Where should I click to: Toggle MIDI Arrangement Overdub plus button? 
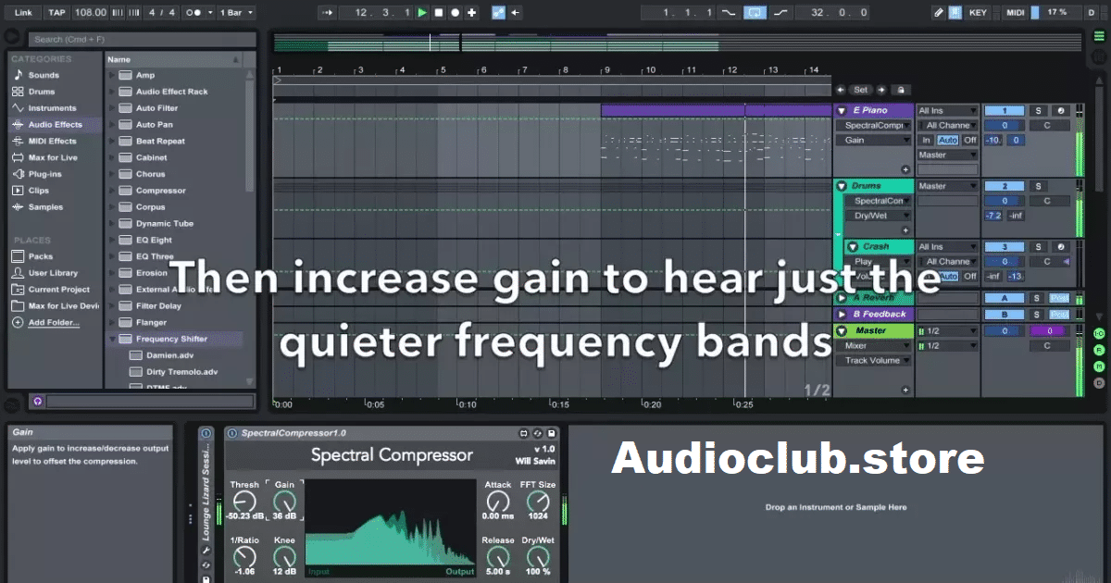click(x=472, y=12)
